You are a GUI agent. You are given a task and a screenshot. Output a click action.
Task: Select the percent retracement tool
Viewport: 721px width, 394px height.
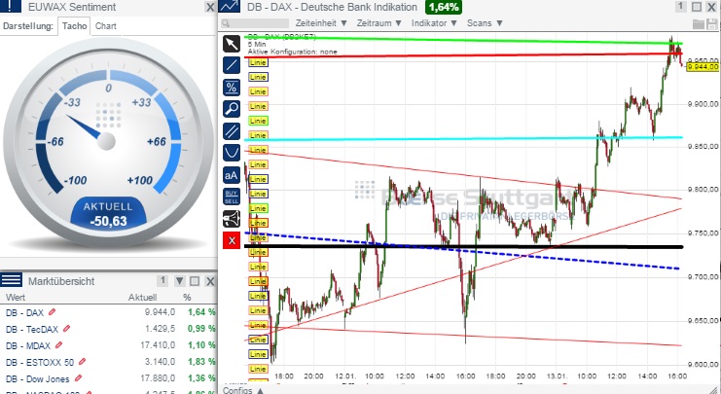pos(232,88)
